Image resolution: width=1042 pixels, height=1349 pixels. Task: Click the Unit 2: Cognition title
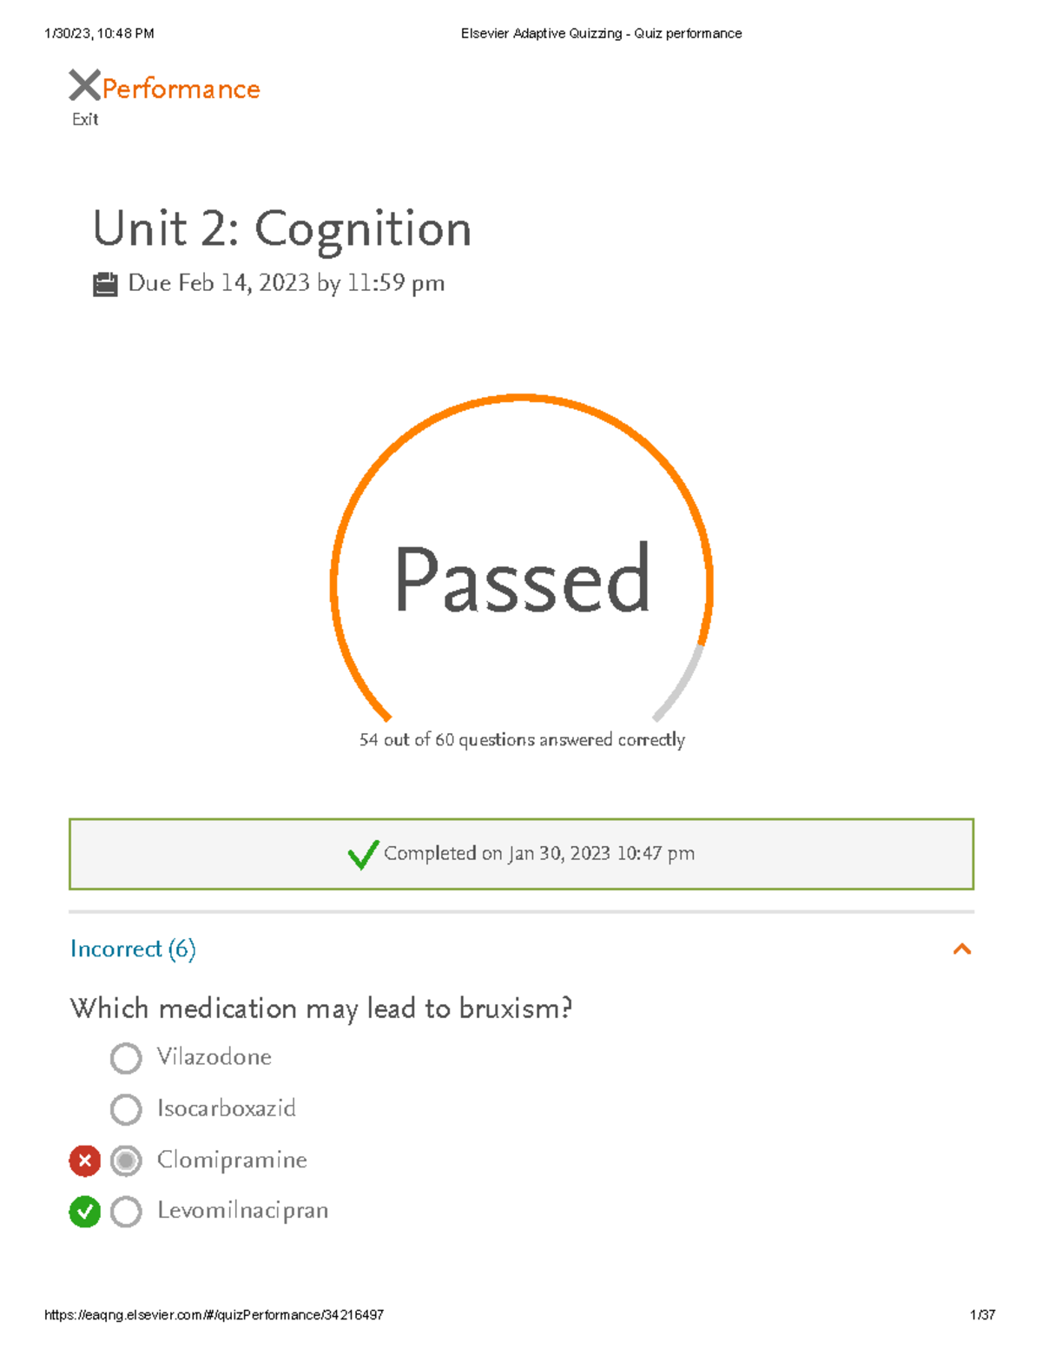point(283,228)
